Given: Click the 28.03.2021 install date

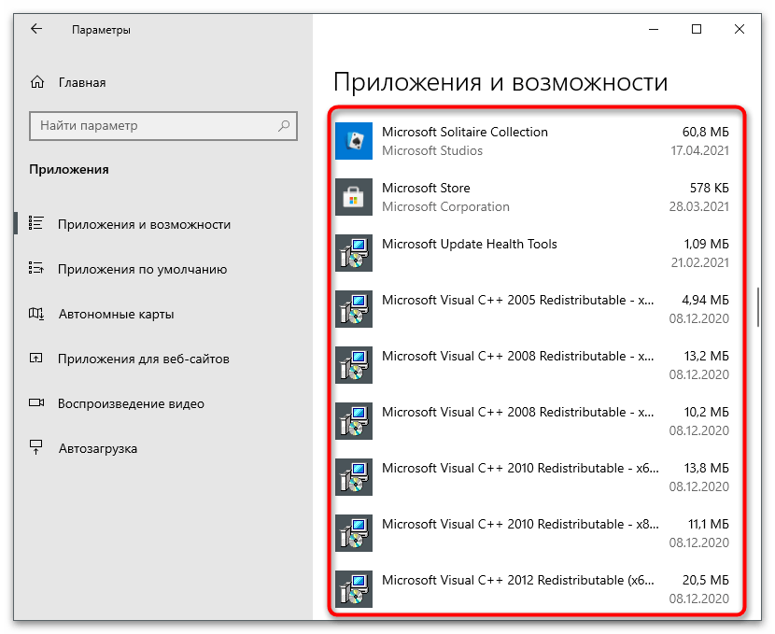Looking at the screenshot, I should pyautogui.click(x=698, y=206).
